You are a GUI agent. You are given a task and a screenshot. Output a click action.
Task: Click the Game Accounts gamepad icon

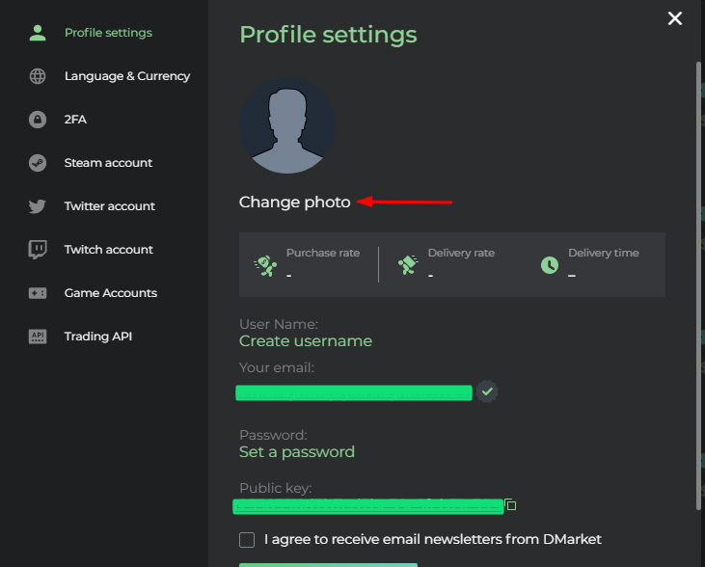point(38,293)
